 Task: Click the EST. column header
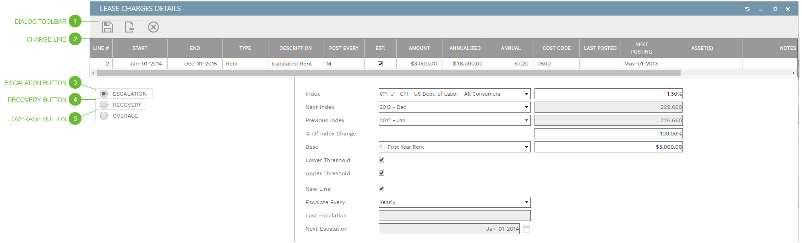point(380,48)
